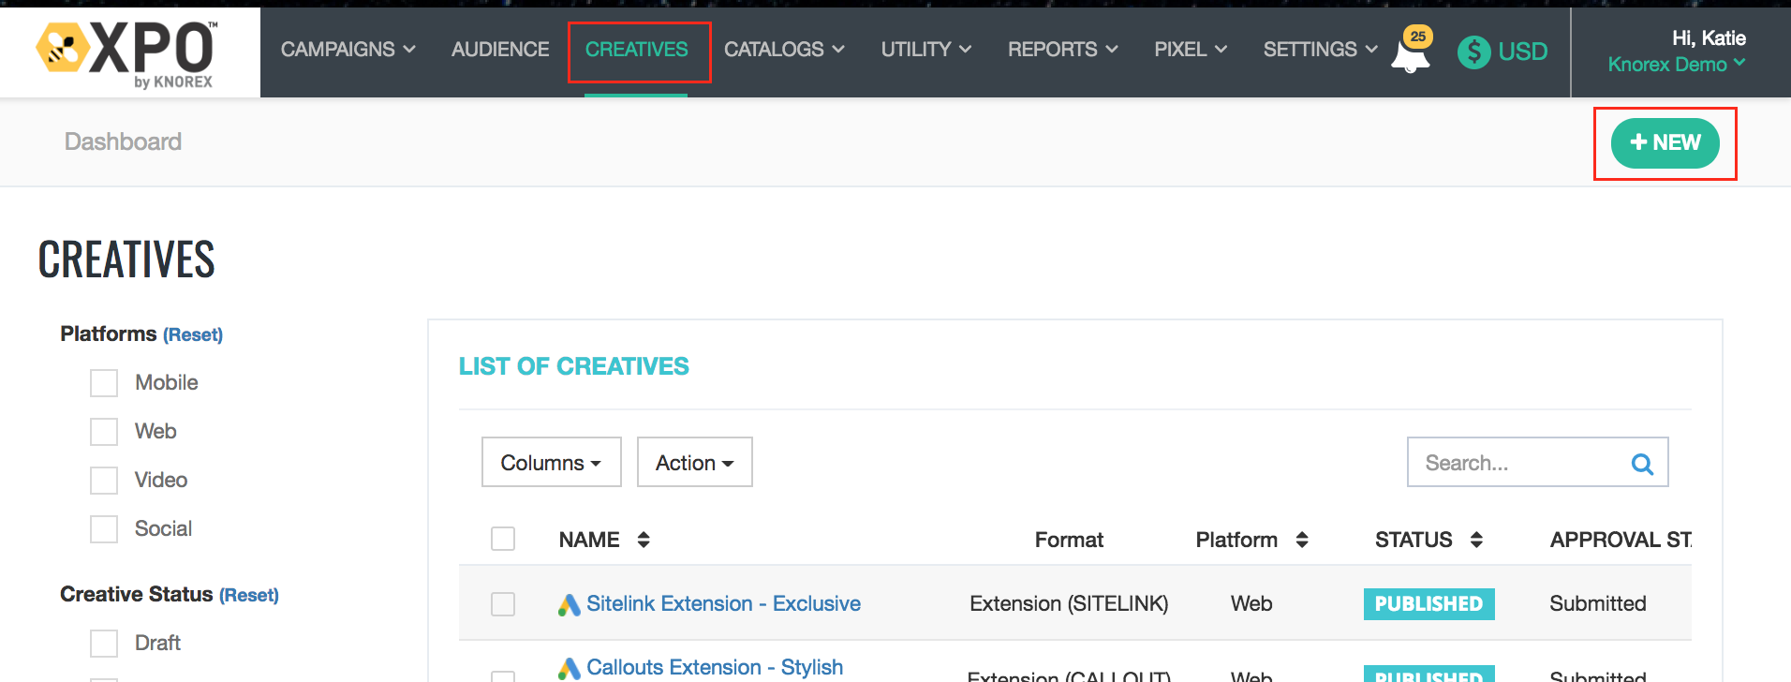The height and width of the screenshot is (682, 1791).
Task: Check the Video platform filter
Action: pos(104,481)
